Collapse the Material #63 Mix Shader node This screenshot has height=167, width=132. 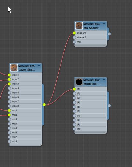click(104, 23)
